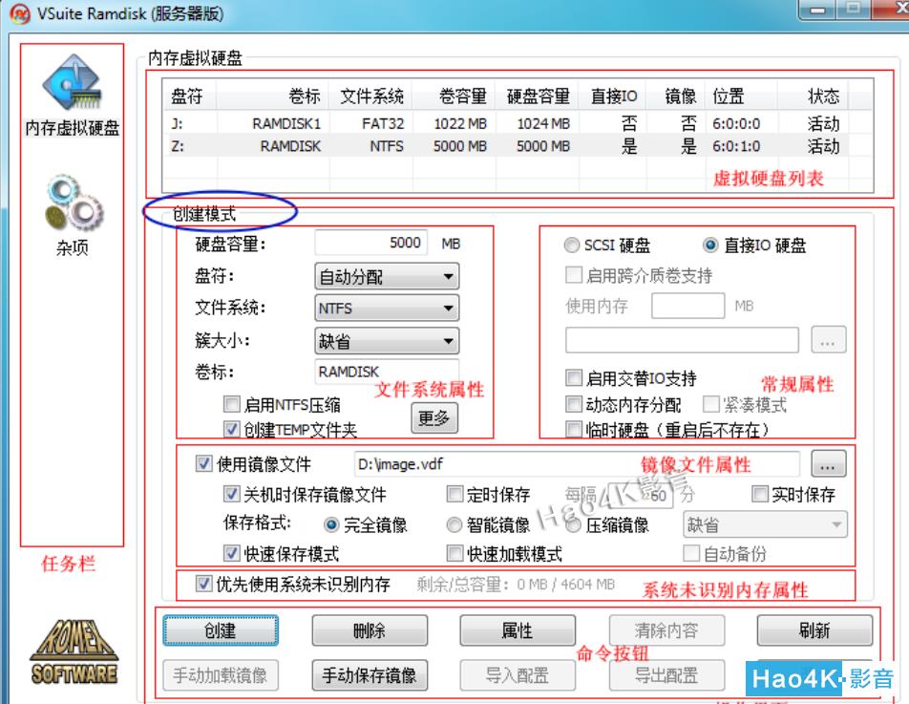Click the 更多 button
This screenshot has width=909, height=704.
click(x=434, y=418)
